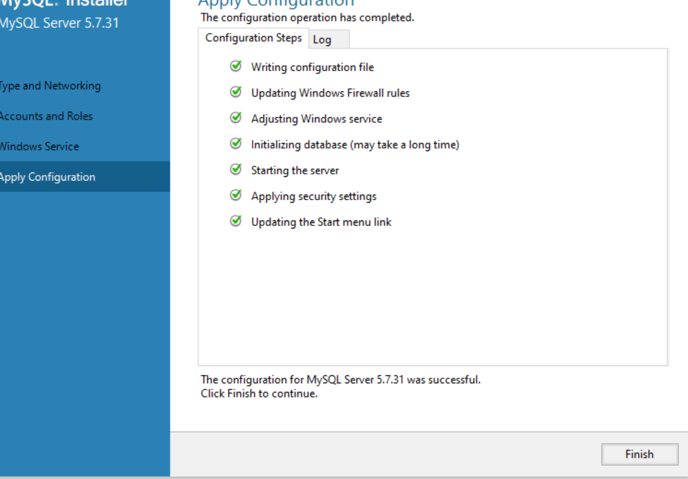
Task: Click 'Updating the Start menu link' text
Action: click(x=321, y=222)
